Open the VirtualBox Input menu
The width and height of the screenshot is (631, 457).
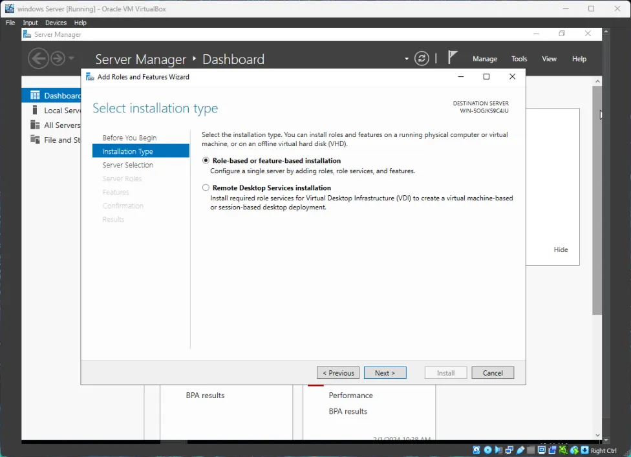pos(30,23)
